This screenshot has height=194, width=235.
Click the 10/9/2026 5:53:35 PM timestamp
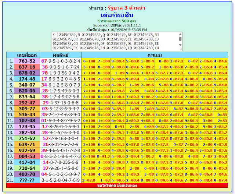click(129, 30)
